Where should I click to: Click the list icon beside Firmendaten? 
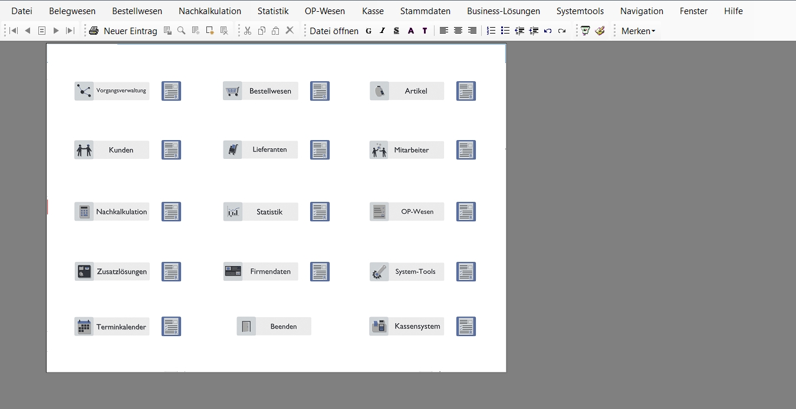coord(320,271)
